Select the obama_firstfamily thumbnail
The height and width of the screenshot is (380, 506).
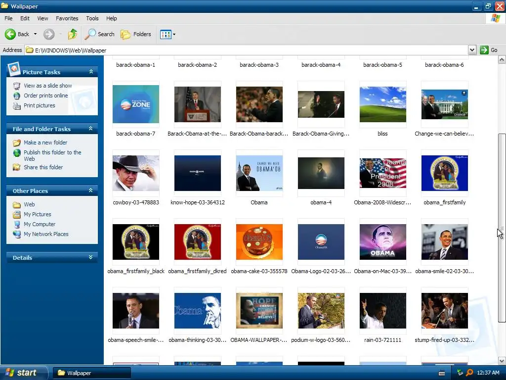[444, 173]
